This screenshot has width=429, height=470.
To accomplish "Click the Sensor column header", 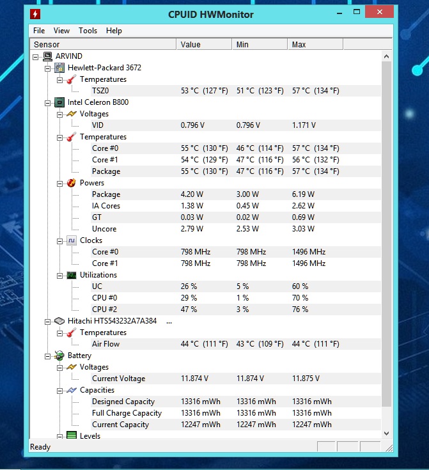I will [103, 44].
